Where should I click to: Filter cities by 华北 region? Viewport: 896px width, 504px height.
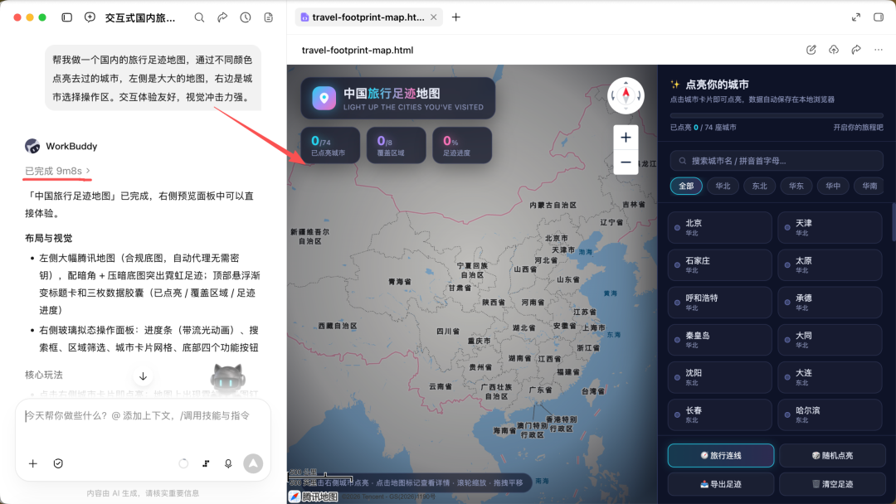point(723,186)
